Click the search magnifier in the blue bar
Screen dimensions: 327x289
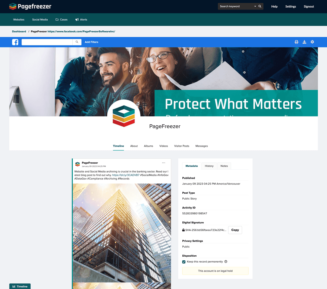click(77, 42)
